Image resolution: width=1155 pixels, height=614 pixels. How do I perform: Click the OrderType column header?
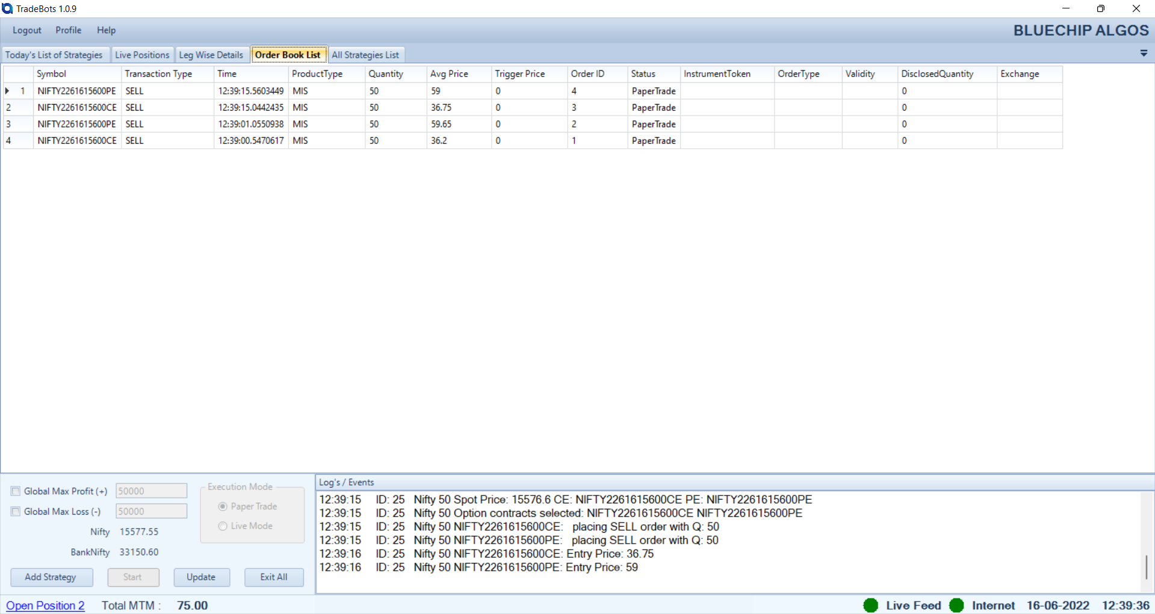click(x=808, y=74)
